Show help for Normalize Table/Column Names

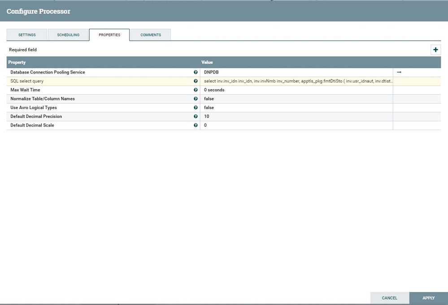point(196,99)
